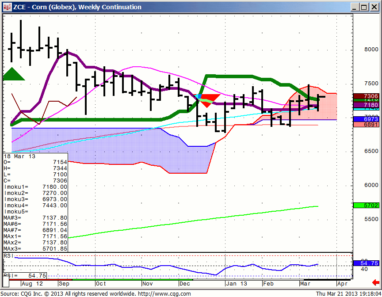Click the C= 7306 close value
The image size is (382, 297).
[x=35, y=181]
